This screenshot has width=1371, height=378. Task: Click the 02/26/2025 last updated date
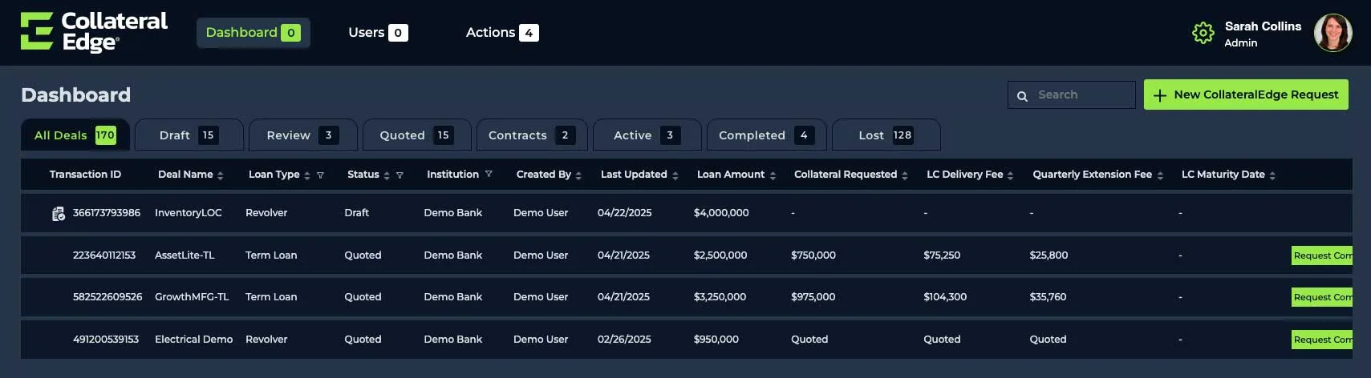click(x=624, y=340)
